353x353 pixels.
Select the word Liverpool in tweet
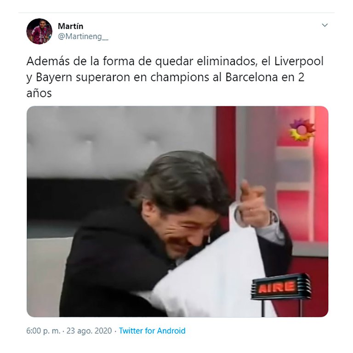(299, 62)
